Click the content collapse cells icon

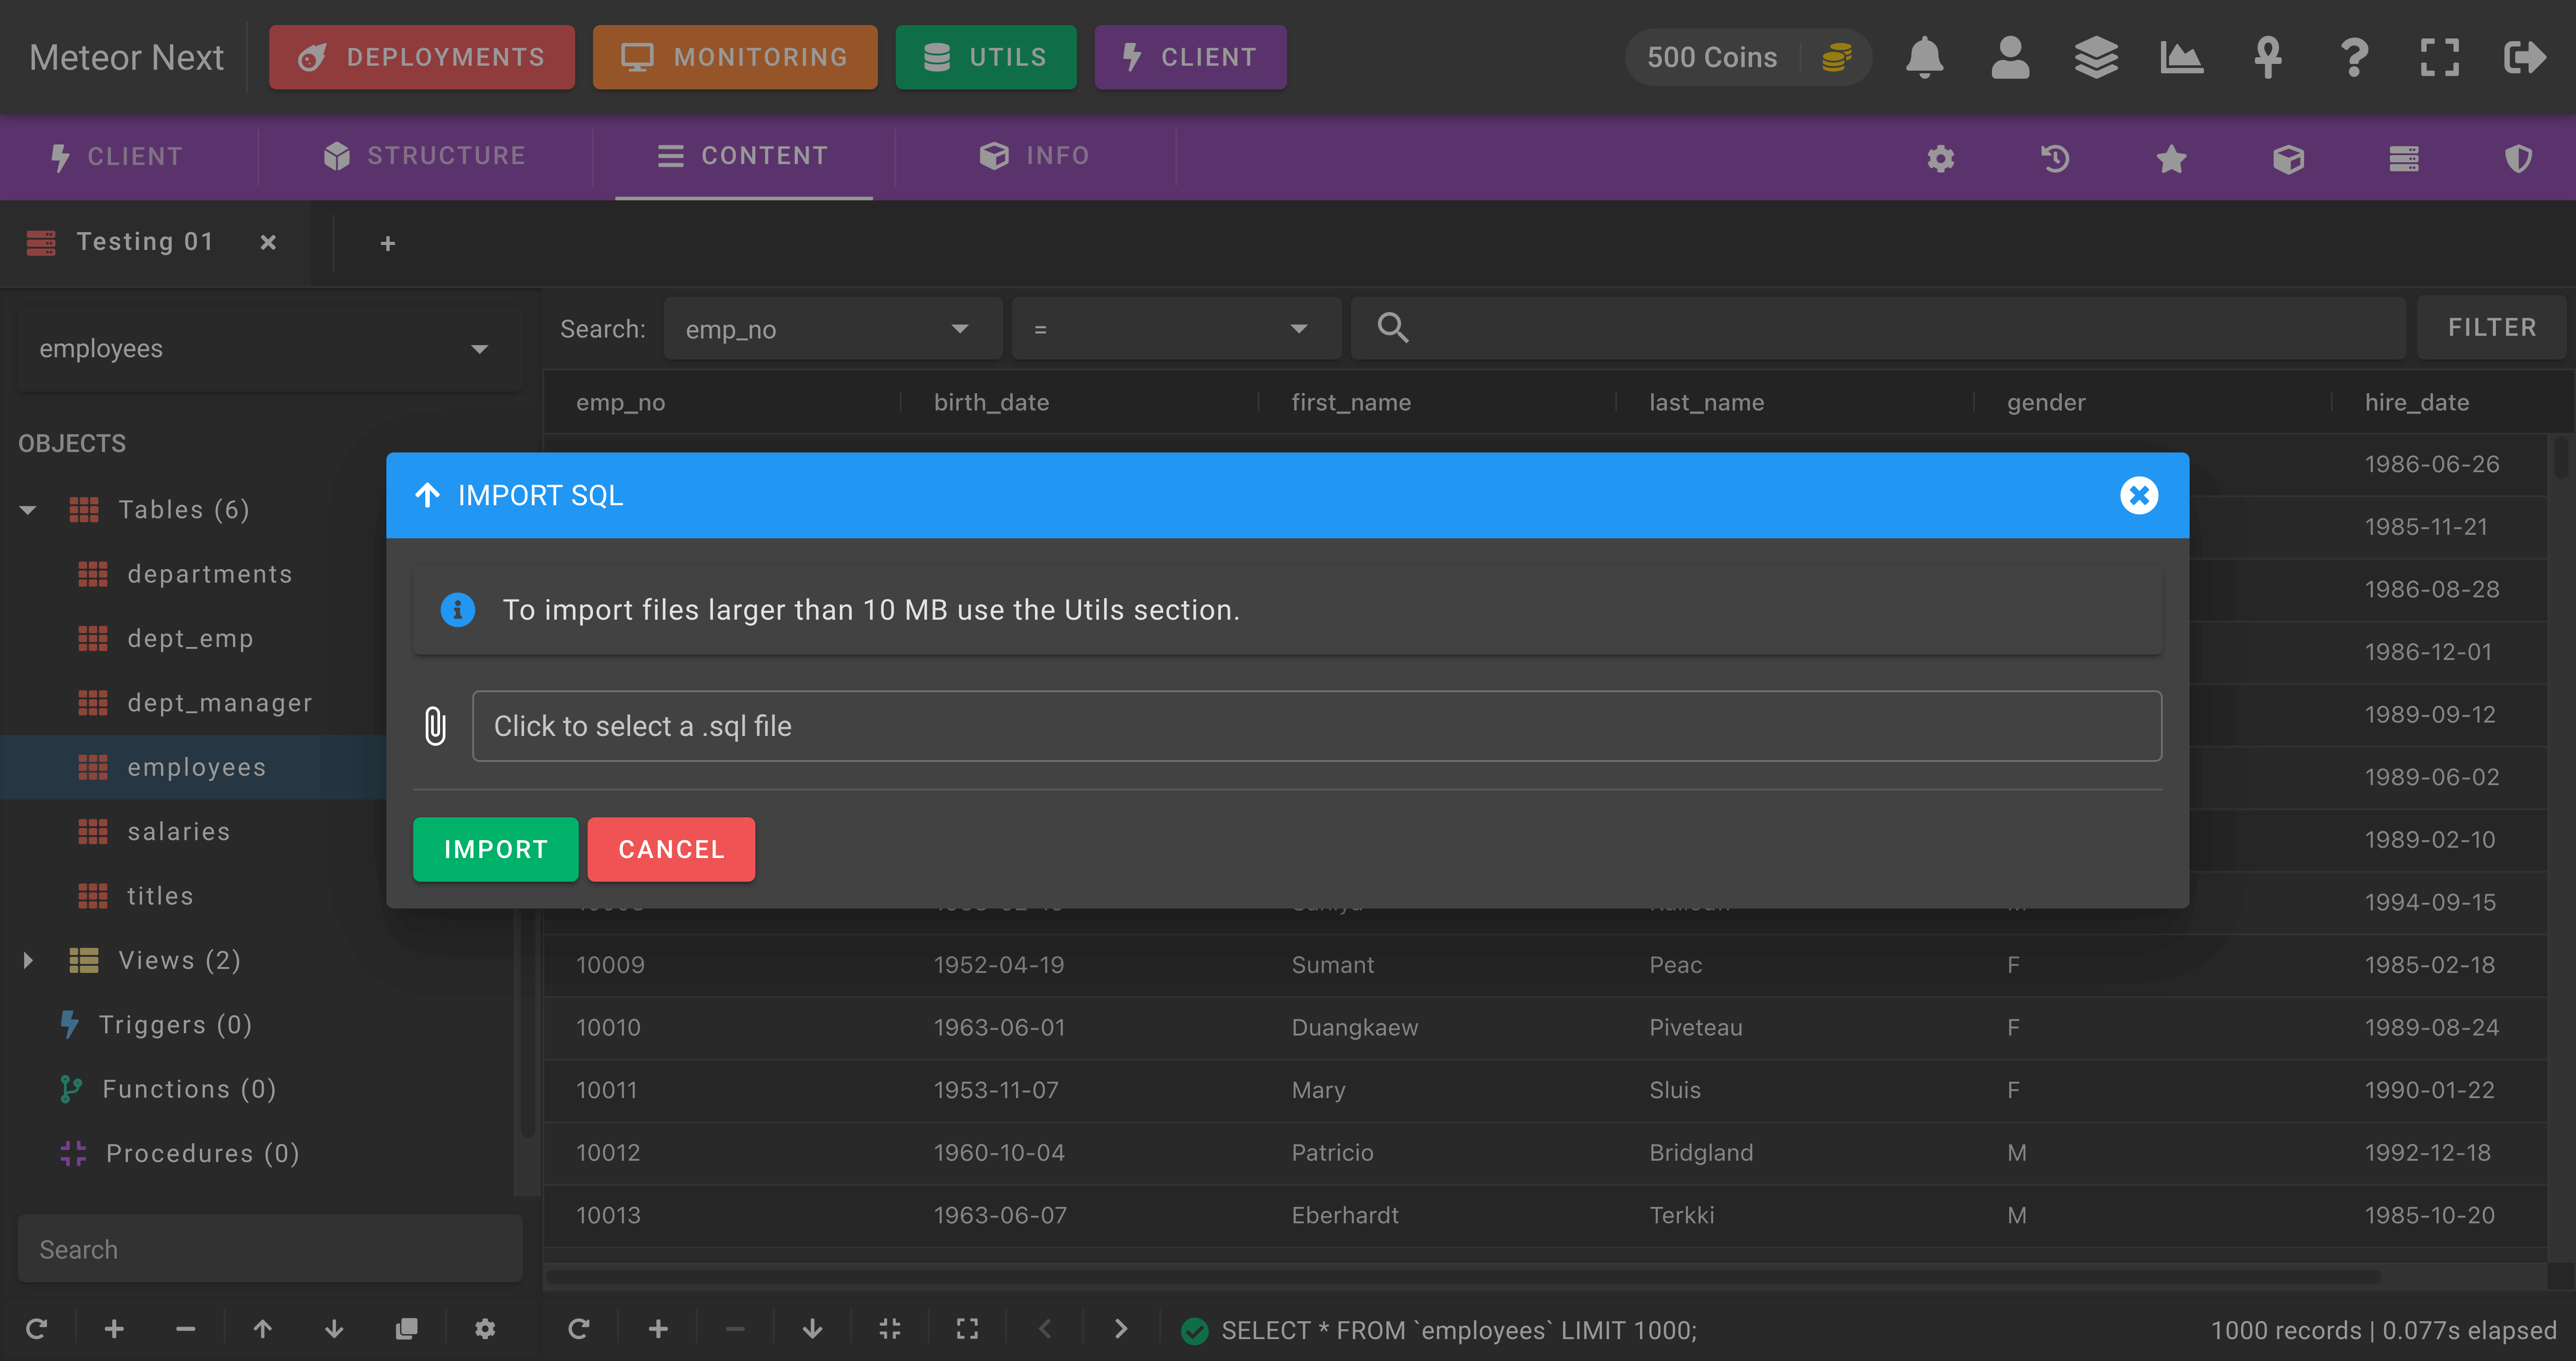click(890, 1329)
